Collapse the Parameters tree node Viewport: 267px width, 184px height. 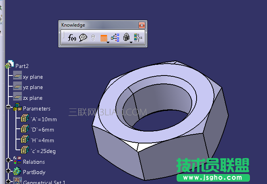click(8, 107)
